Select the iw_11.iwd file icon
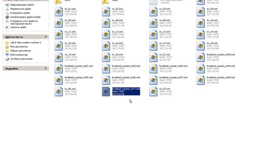 pyautogui.click(x=59, y=34)
